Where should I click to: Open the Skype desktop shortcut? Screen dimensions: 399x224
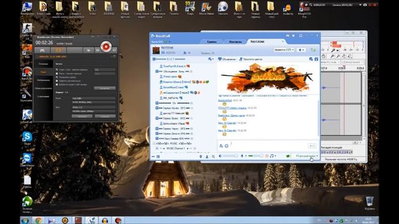27,138
